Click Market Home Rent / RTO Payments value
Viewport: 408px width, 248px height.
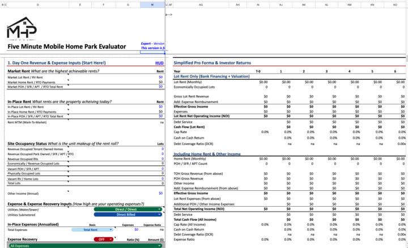[160, 82]
